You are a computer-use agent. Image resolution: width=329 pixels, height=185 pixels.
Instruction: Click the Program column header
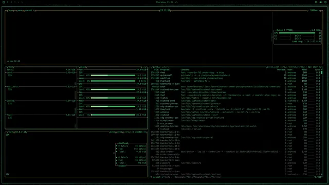[x=165, y=70]
